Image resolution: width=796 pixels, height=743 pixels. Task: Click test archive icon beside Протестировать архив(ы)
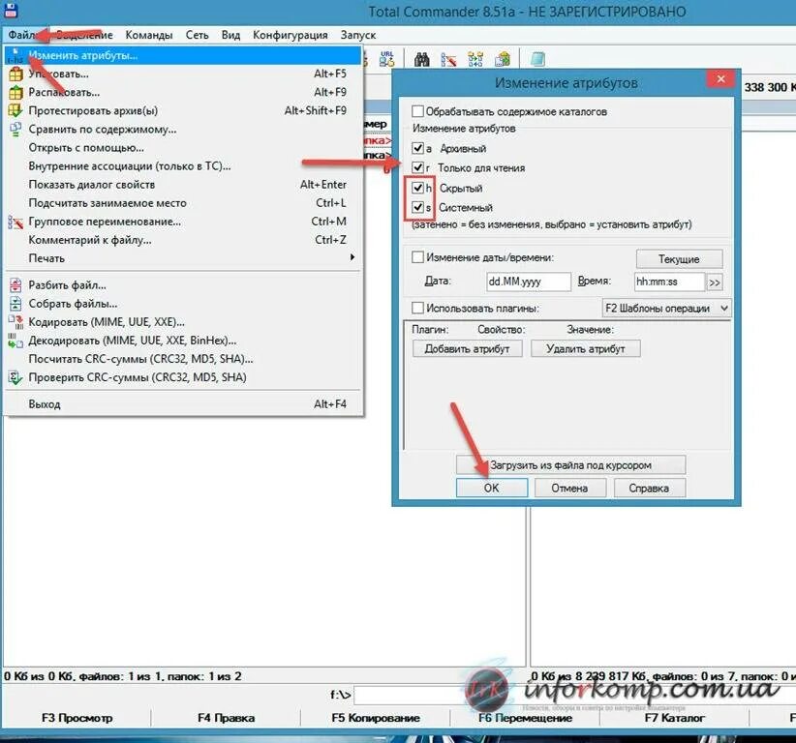tap(15, 110)
